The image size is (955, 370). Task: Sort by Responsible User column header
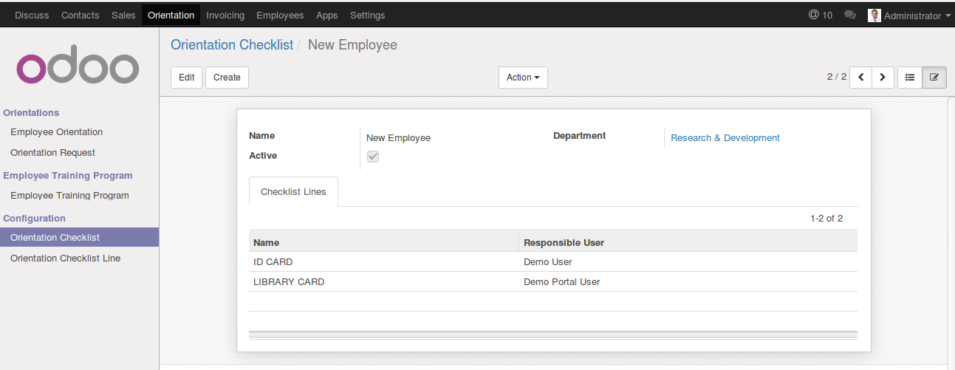[564, 242]
